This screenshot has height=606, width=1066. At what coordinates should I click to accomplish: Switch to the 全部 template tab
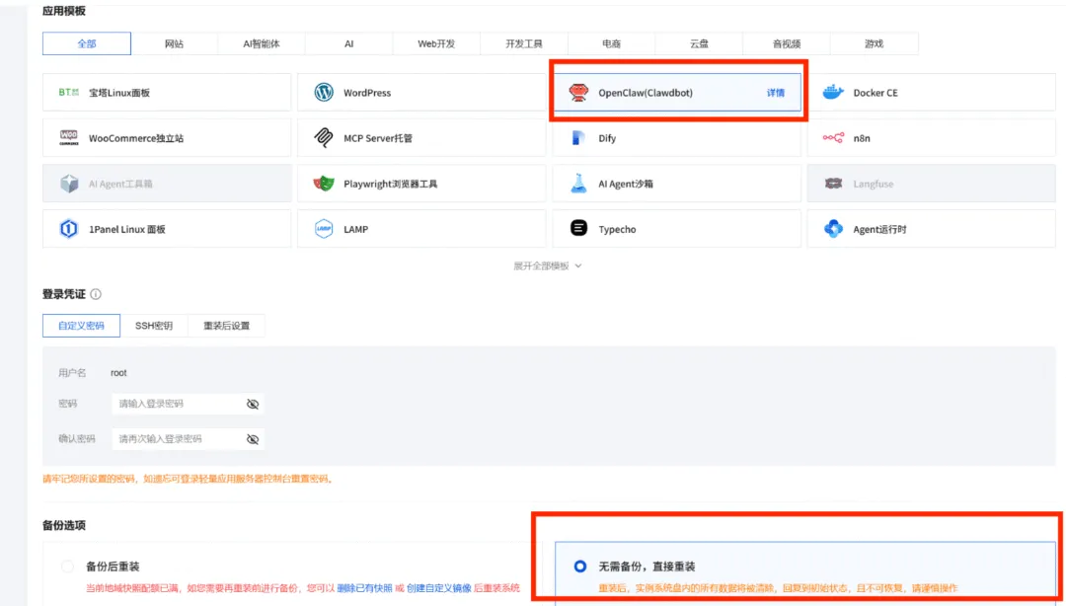(x=86, y=43)
